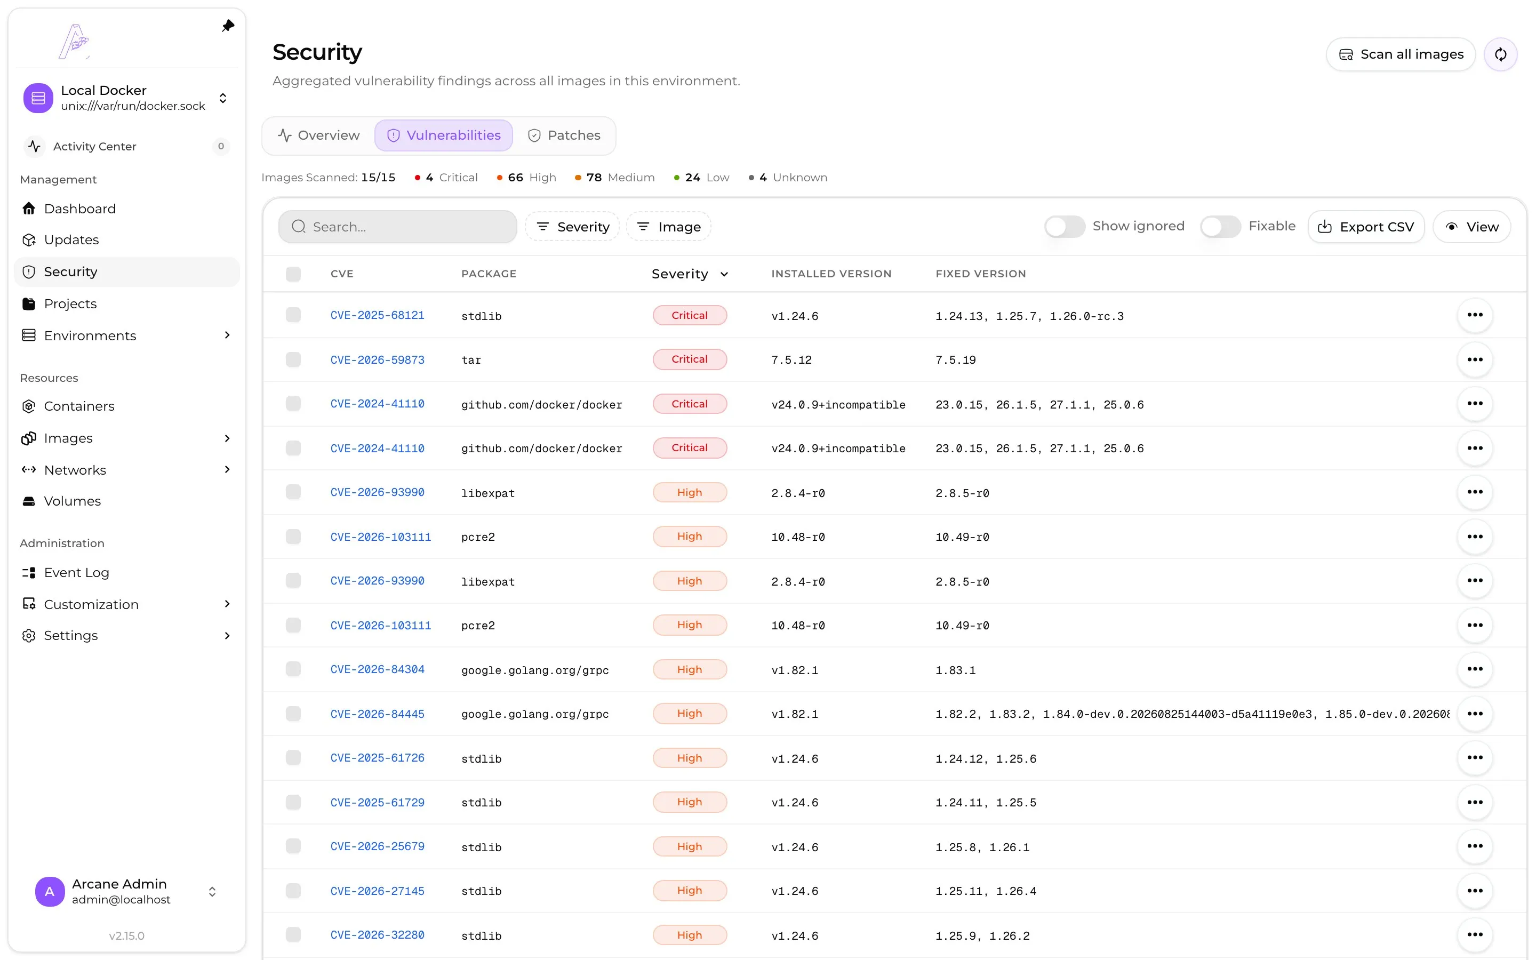Click the refresh icon next to Scan all images
This screenshot has width=1536, height=960.
tap(1500, 54)
